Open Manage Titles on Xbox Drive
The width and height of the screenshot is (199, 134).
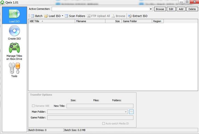coord(14,51)
